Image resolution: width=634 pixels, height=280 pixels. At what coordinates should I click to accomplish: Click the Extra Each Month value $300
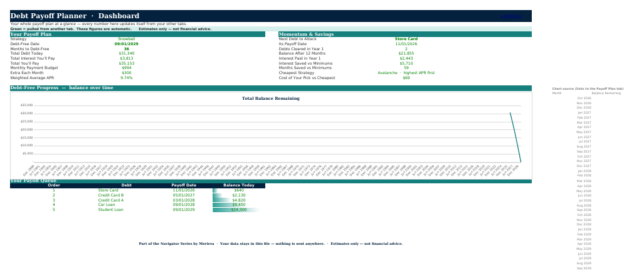pos(127,73)
